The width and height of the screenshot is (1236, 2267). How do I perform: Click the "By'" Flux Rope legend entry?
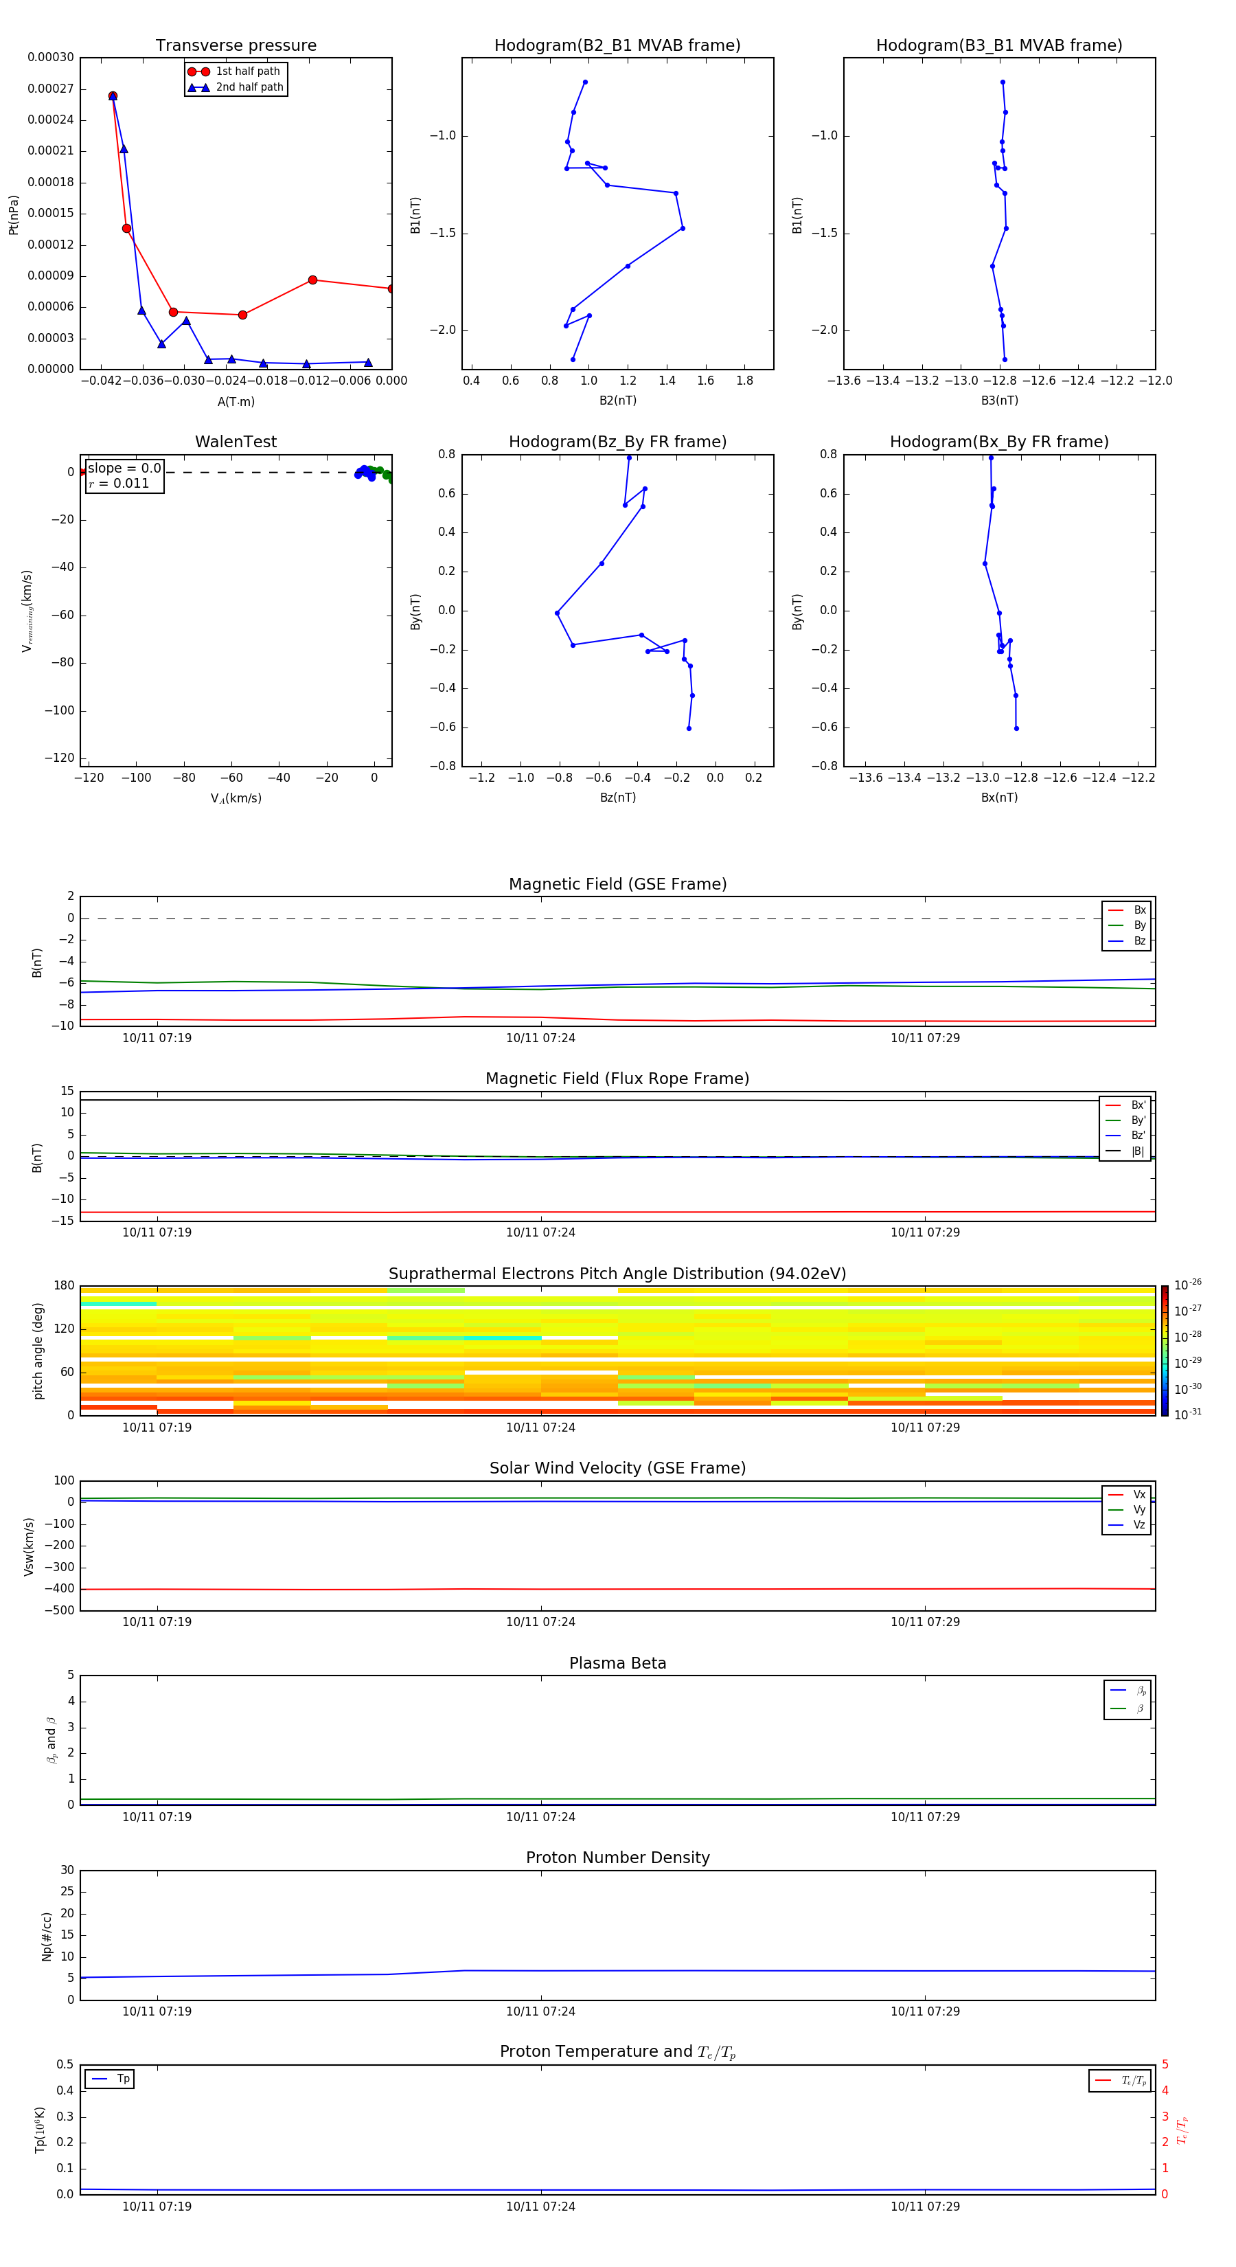[1125, 1120]
